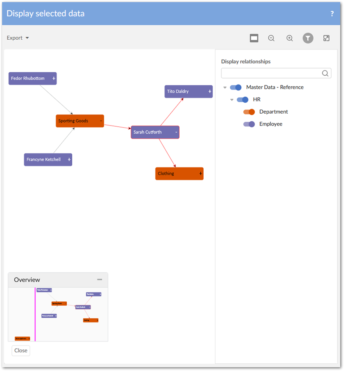Toggle the HR relationships switch
344x371 pixels.
pyautogui.click(x=243, y=100)
